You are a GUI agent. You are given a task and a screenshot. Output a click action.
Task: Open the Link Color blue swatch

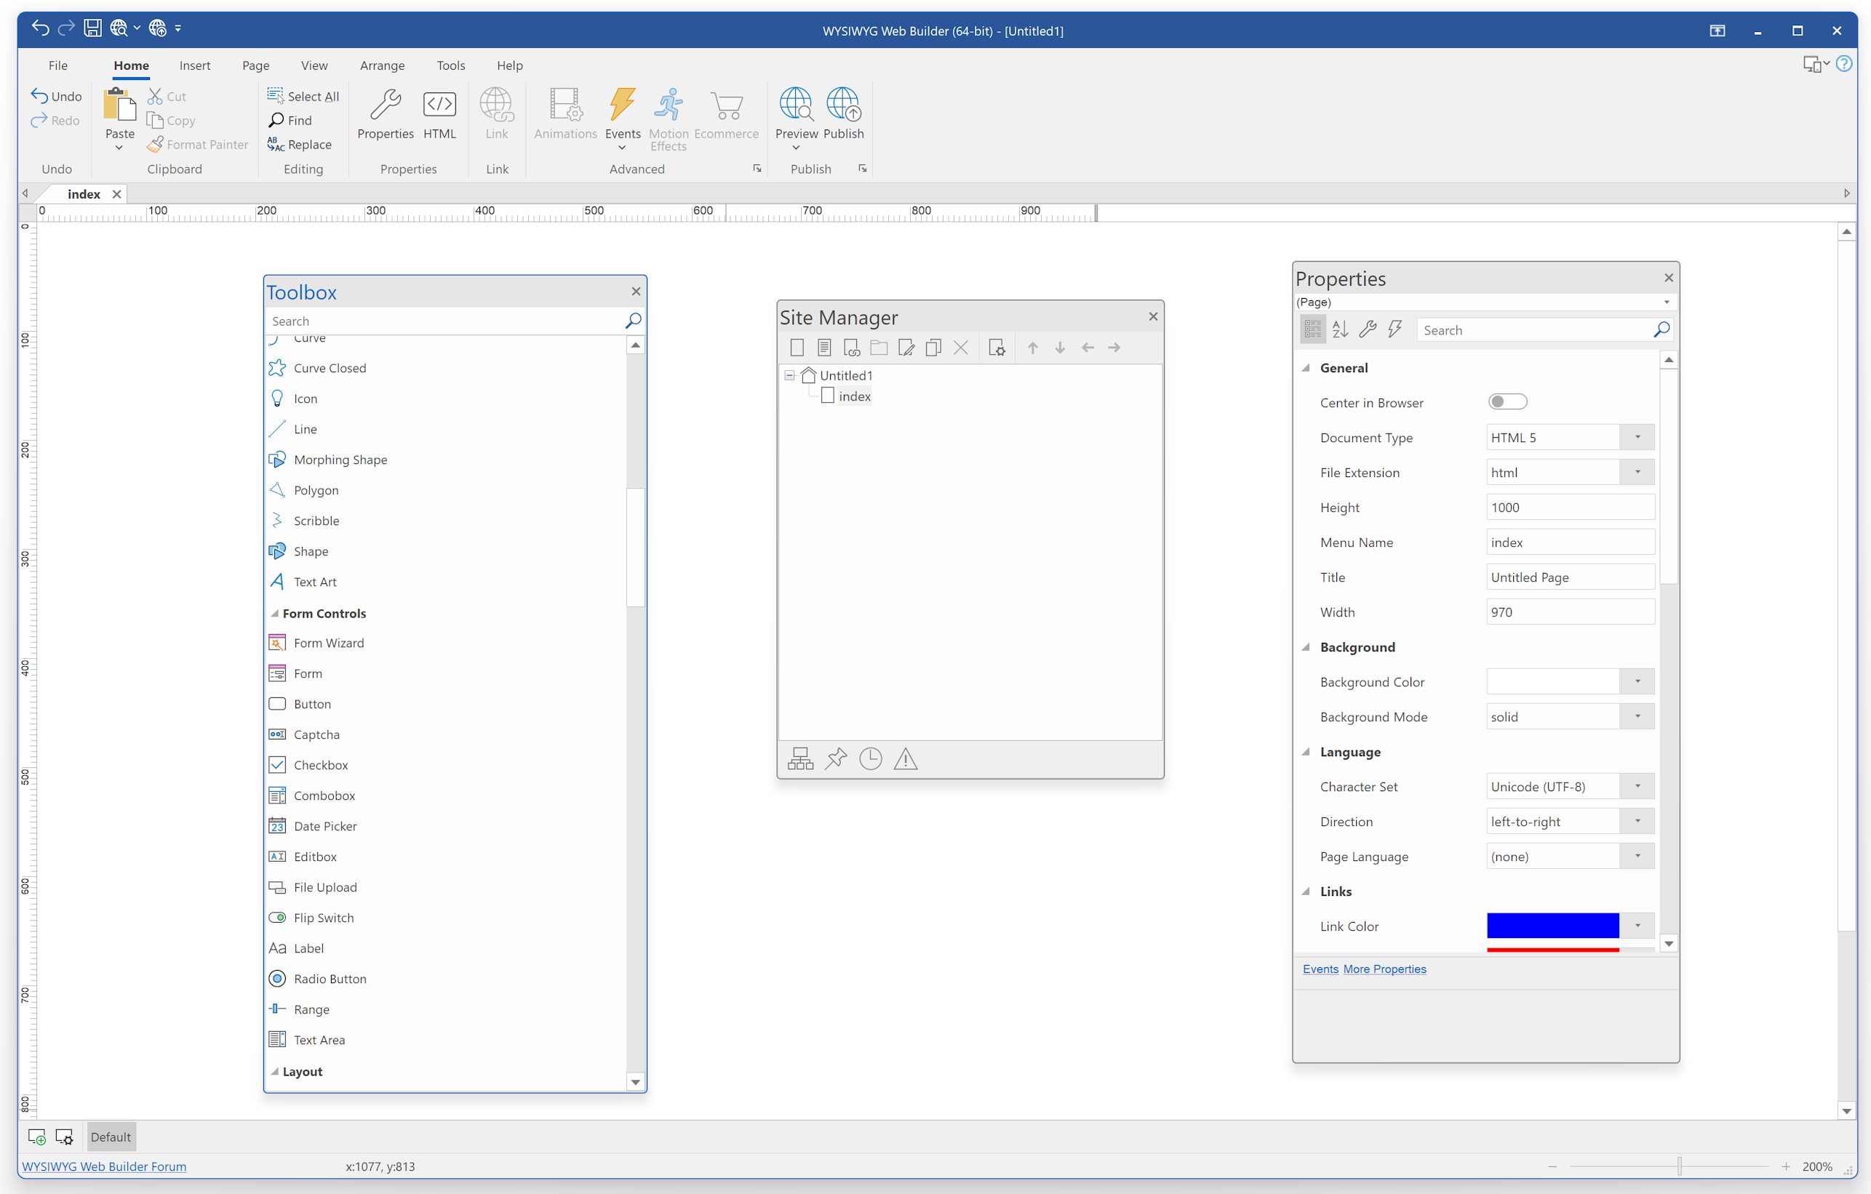(x=1552, y=926)
